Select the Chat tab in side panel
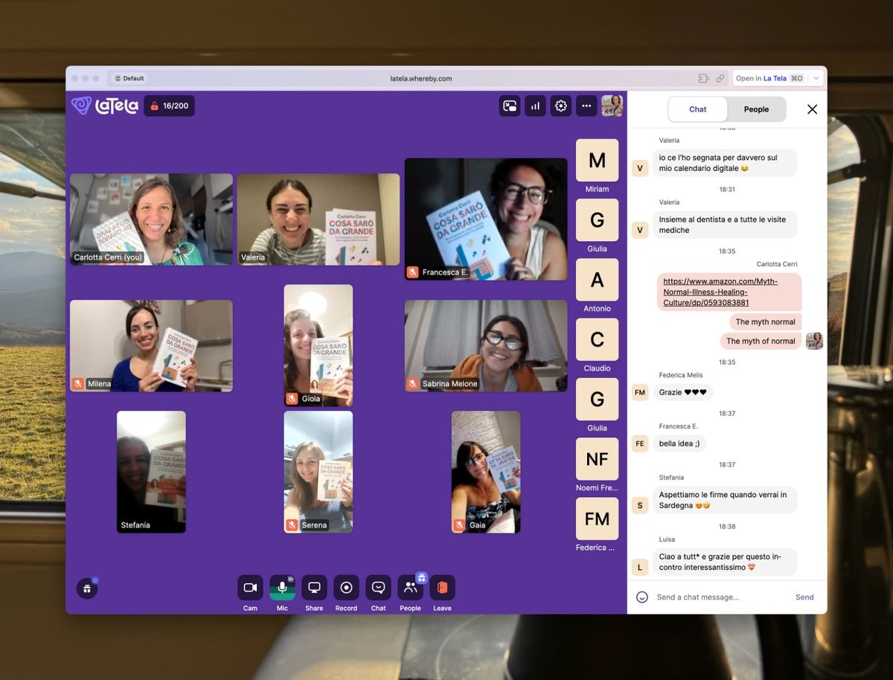 click(697, 109)
